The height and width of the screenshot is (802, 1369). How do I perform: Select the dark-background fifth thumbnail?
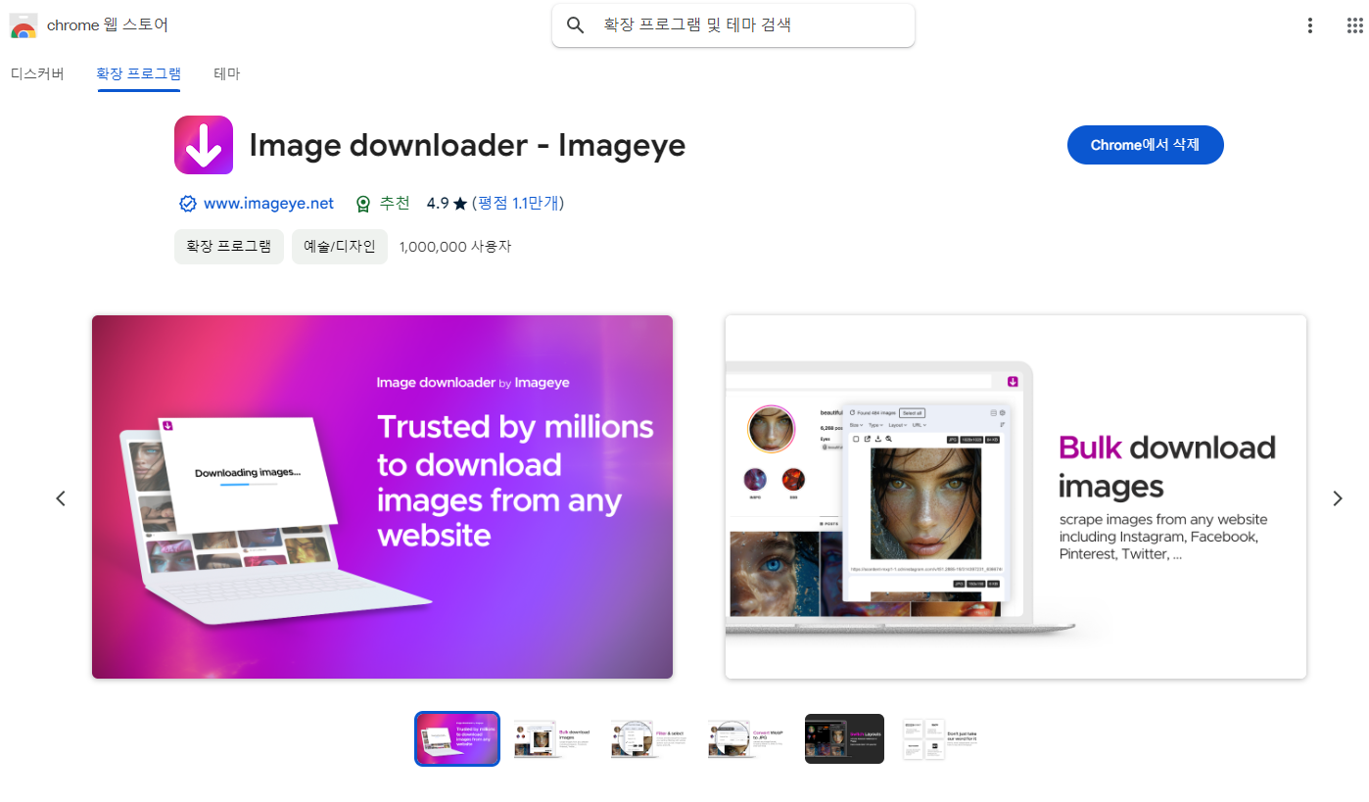pyautogui.click(x=844, y=738)
